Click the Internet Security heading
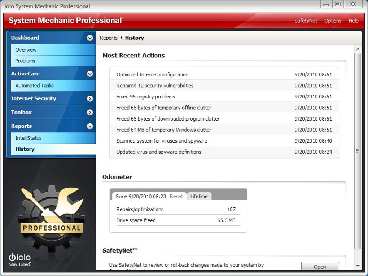The width and height of the screenshot is (368, 276). pyautogui.click(x=34, y=98)
